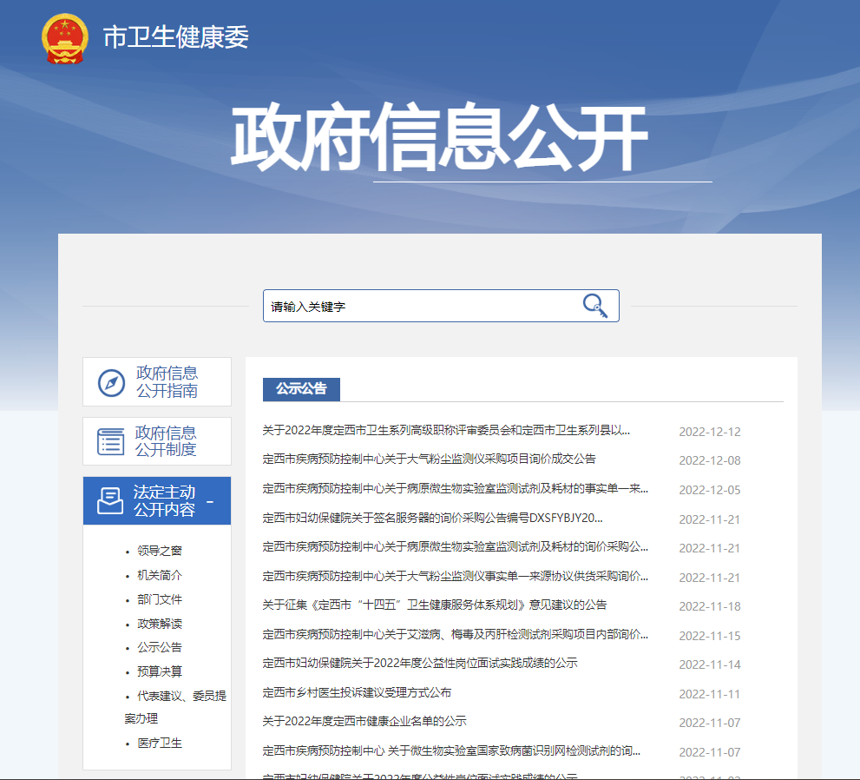
Task: Open the 2022-12-12 高级职称评审委员会 notice
Action: pos(446,430)
